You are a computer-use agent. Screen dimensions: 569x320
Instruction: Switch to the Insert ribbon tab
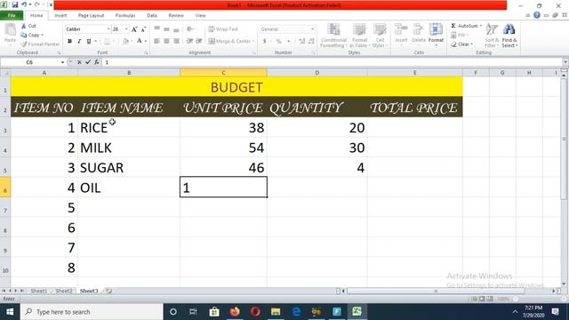coord(60,15)
